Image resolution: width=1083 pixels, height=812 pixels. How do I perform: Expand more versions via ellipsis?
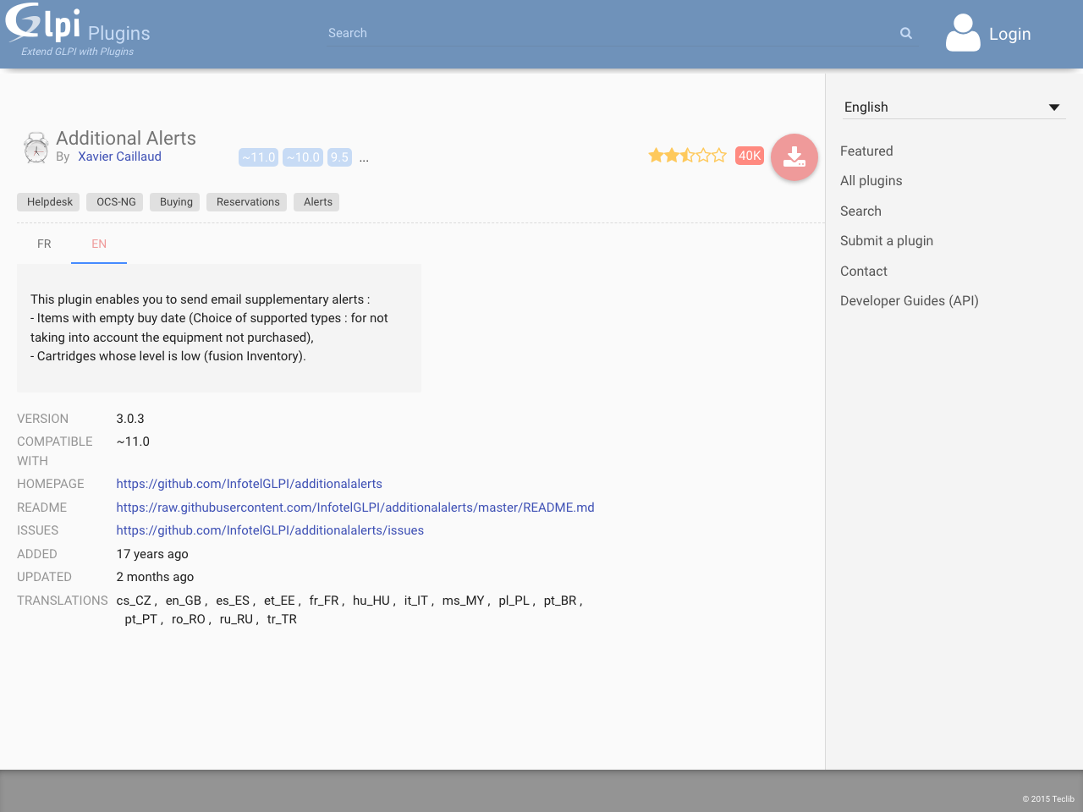364,158
